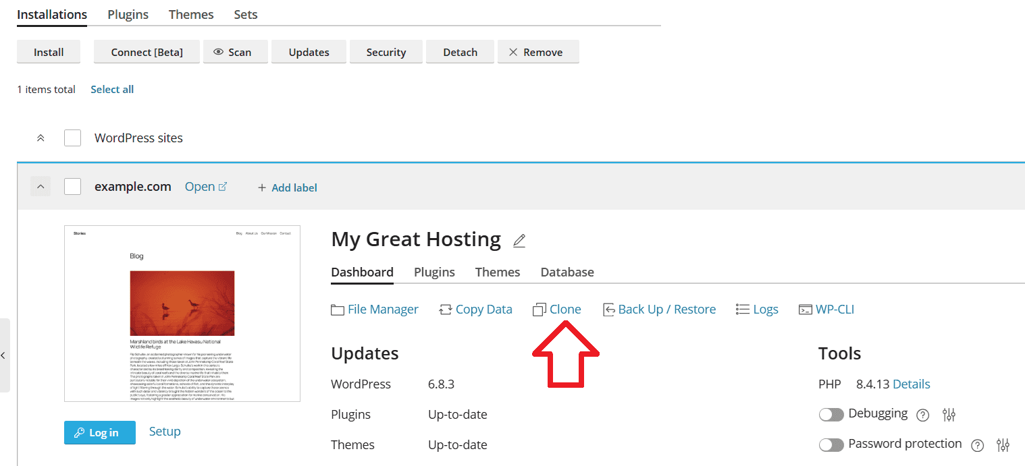Click help icon next to Password protection
Viewport: 1025px width, 466px height.
coord(977,445)
